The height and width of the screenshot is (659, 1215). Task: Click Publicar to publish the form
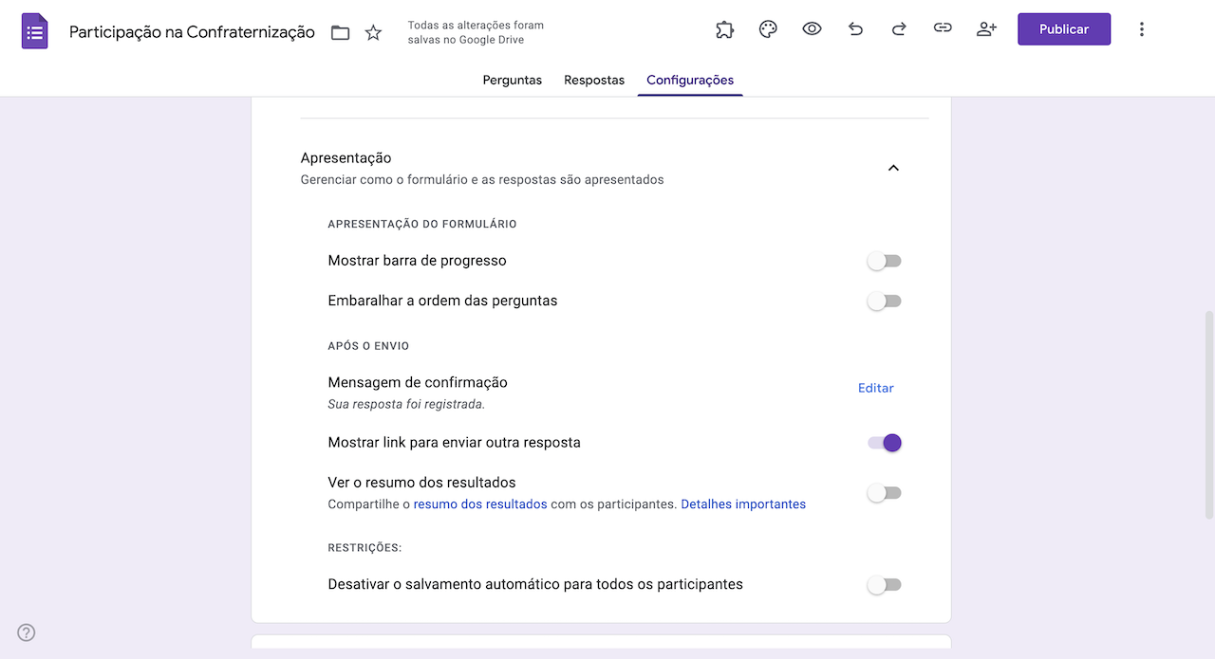[x=1063, y=28]
